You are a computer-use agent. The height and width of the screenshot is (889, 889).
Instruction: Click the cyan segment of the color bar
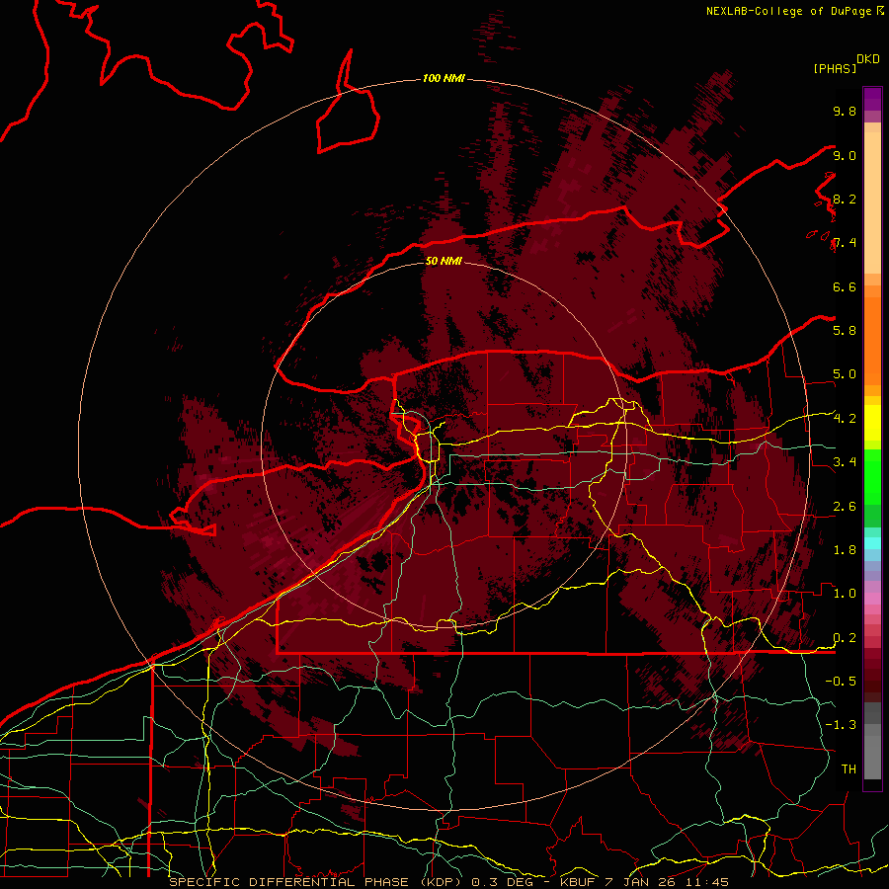point(872,543)
